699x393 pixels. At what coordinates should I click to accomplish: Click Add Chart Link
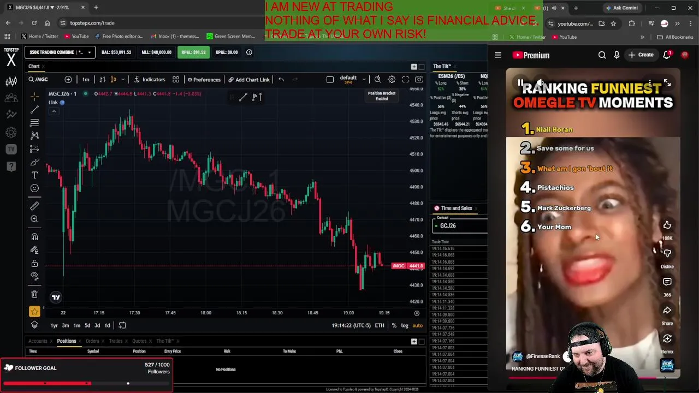pyautogui.click(x=249, y=80)
